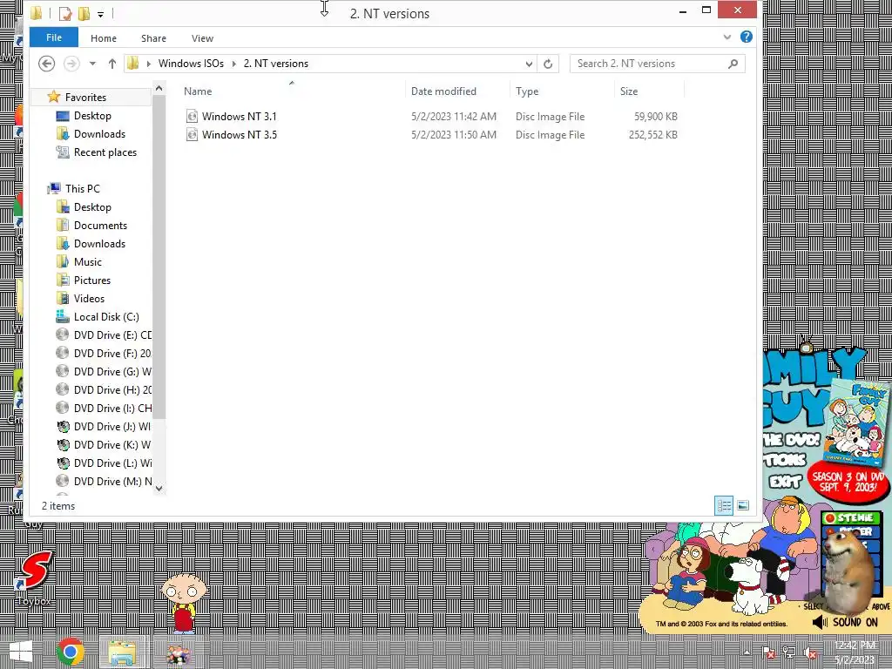Open the recent locations dropdown arrow
Image resolution: width=892 pixels, height=669 pixels.
point(92,64)
